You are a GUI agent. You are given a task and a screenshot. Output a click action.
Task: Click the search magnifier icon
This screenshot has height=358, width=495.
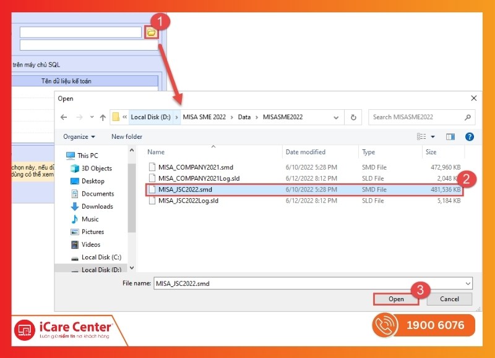tap(468, 117)
